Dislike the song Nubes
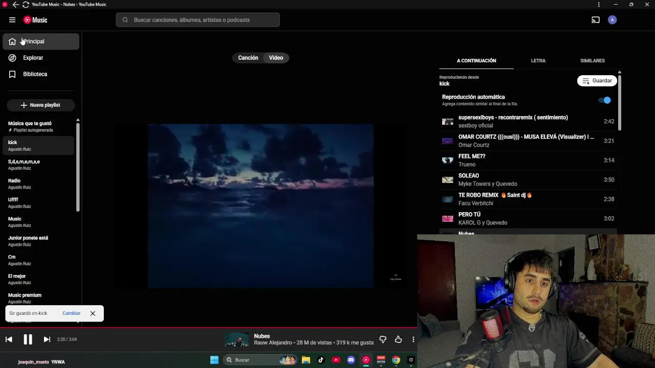The width and height of the screenshot is (655, 368). pyautogui.click(x=383, y=339)
